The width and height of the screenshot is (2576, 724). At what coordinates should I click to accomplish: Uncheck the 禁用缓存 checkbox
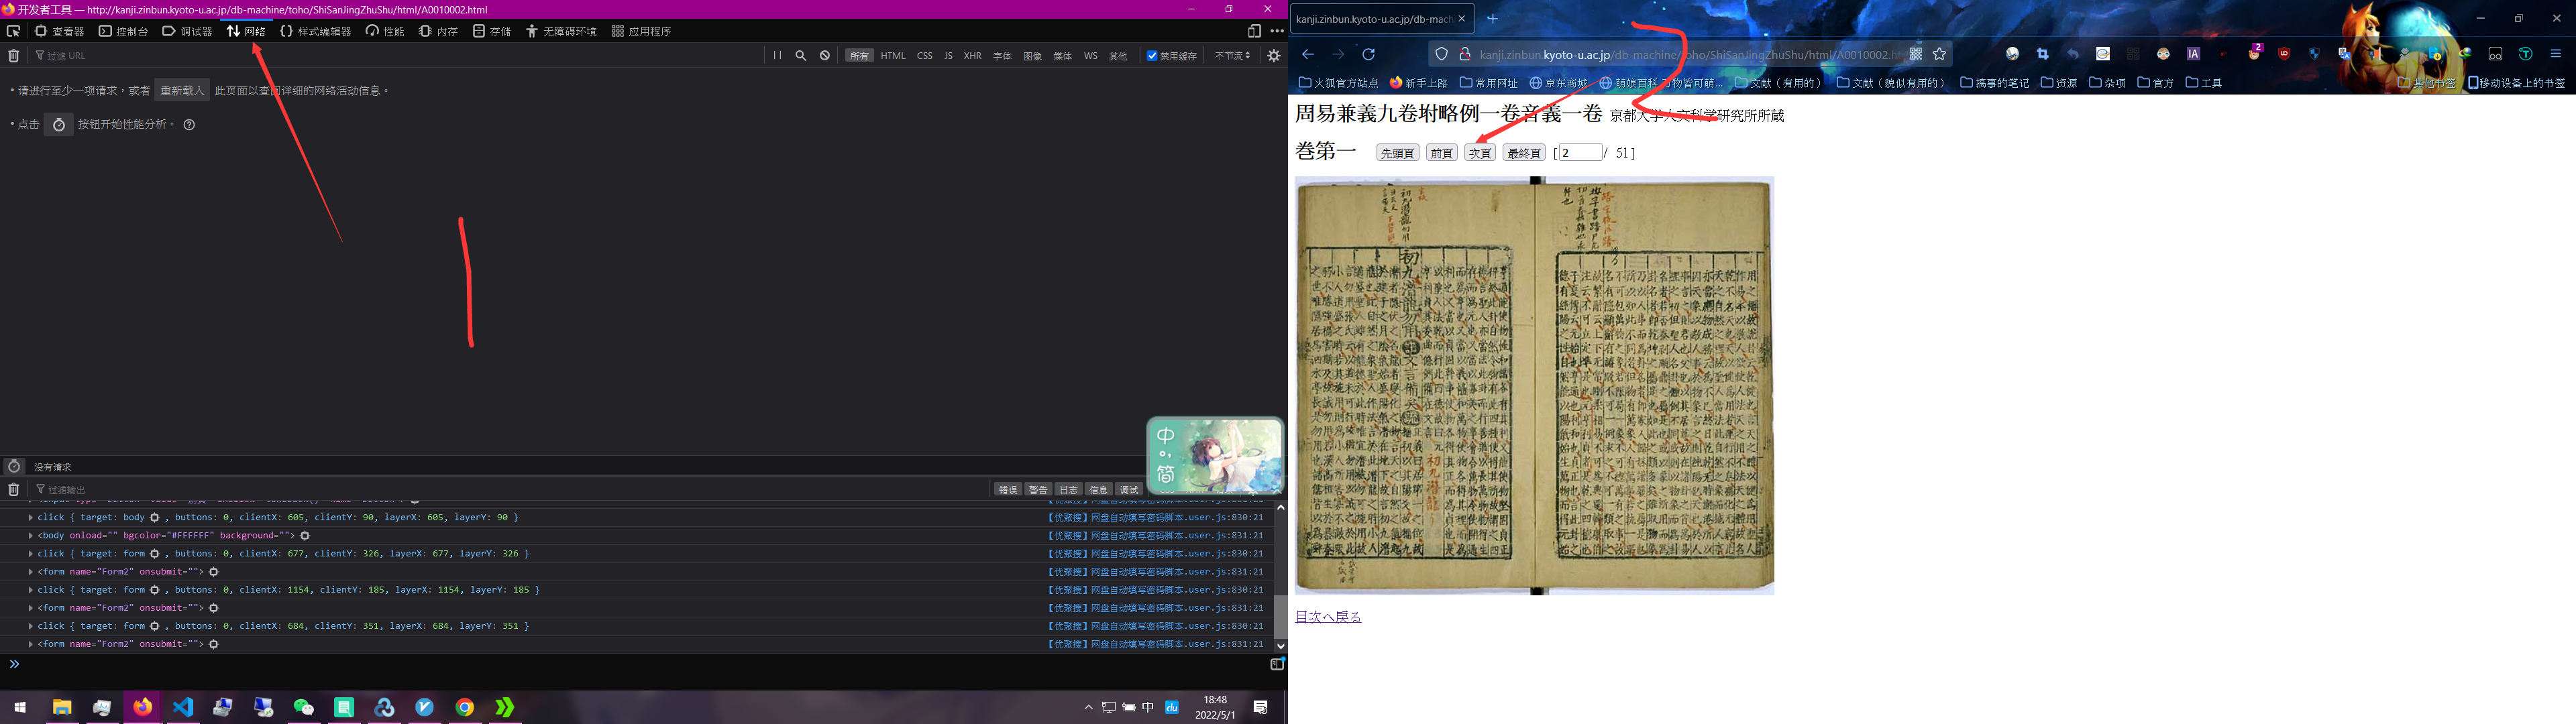coord(1152,56)
